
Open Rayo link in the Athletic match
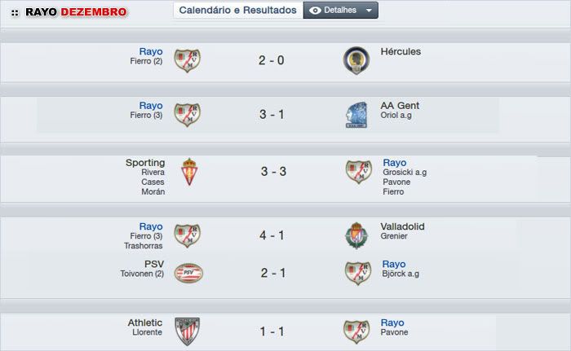click(x=392, y=322)
